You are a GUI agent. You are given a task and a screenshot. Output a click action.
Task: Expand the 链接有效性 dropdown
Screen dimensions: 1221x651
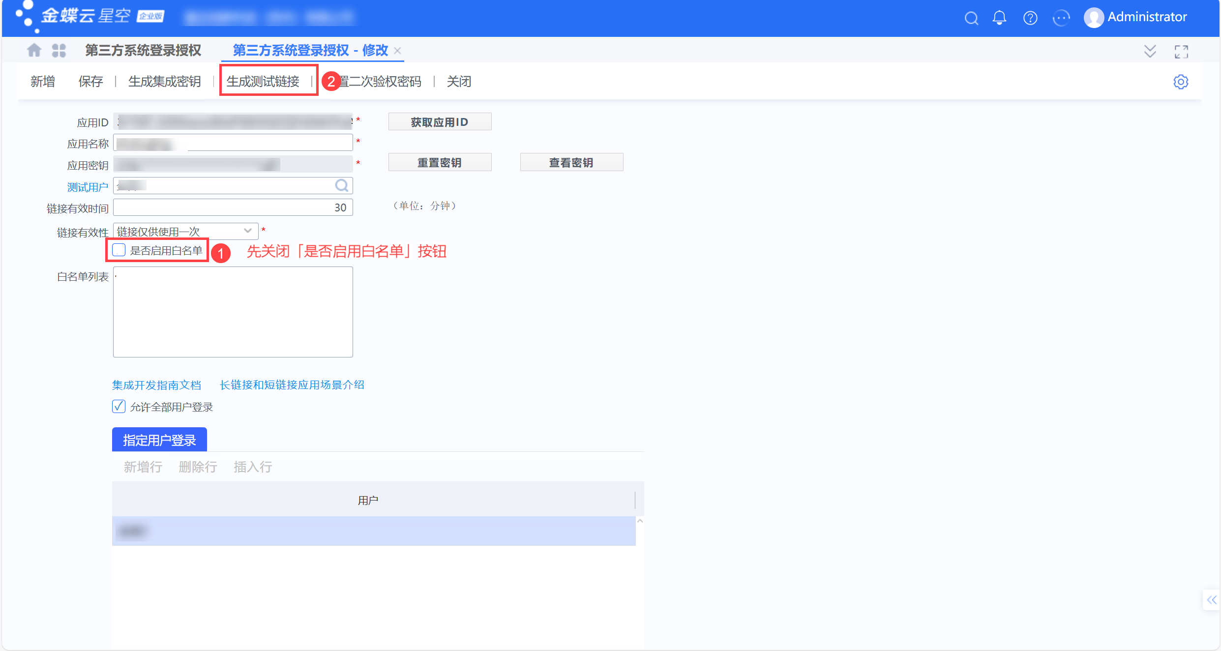[x=248, y=231]
